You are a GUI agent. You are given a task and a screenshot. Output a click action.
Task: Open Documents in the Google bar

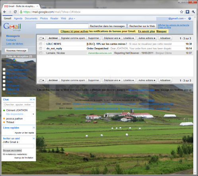pos(31,18)
